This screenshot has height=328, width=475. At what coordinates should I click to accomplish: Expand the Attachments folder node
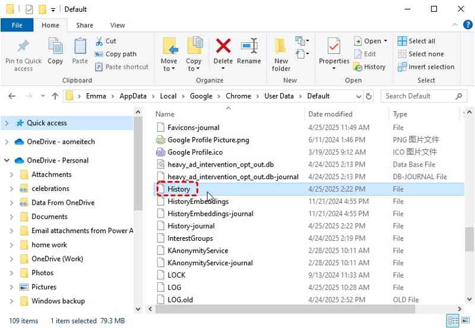(x=11, y=175)
